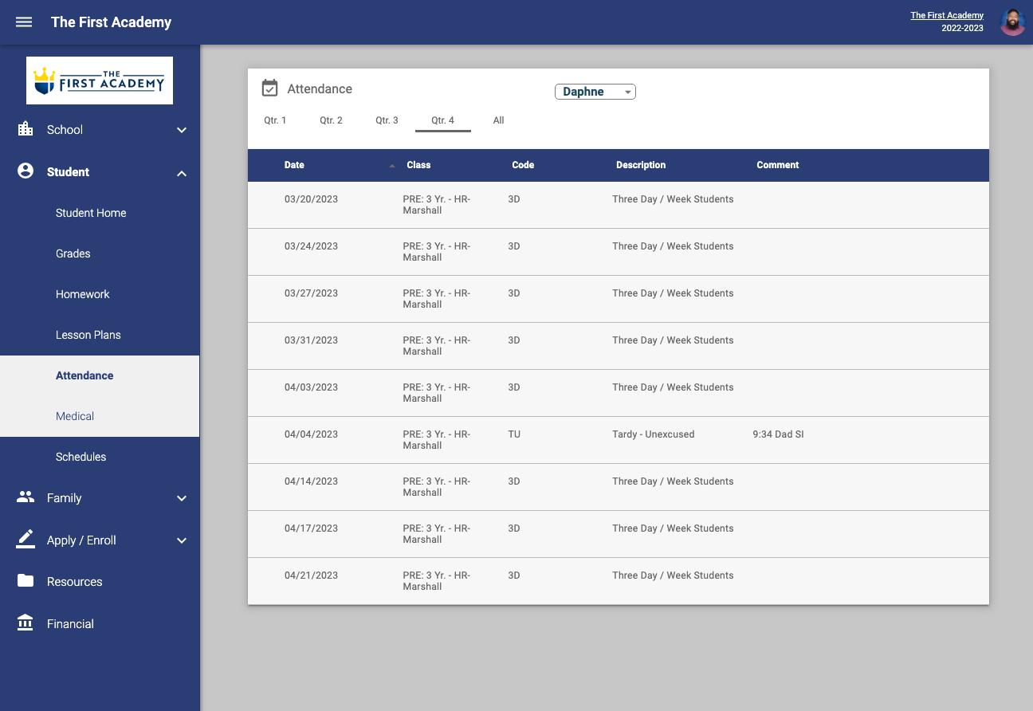Sort by the Class column header
This screenshot has height=711, width=1033.
pyautogui.click(x=418, y=165)
